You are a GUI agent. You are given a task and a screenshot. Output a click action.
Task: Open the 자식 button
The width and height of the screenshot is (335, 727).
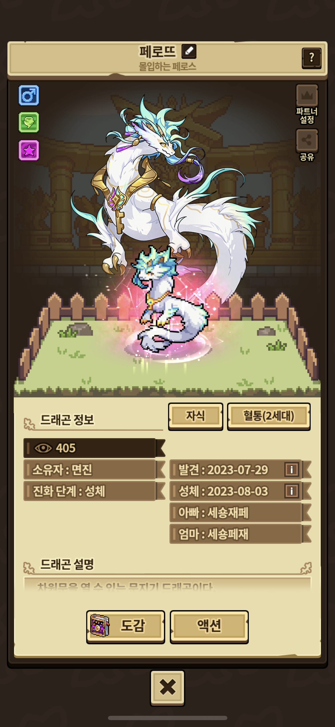coord(196,416)
